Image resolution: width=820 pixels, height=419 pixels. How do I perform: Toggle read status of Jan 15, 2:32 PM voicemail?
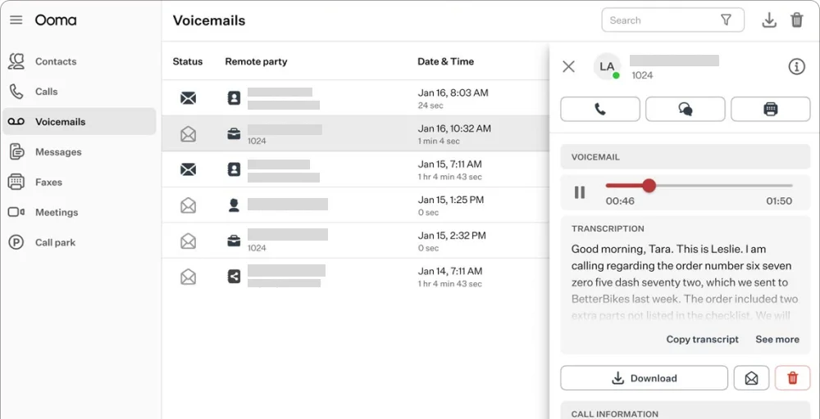(189, 241)
